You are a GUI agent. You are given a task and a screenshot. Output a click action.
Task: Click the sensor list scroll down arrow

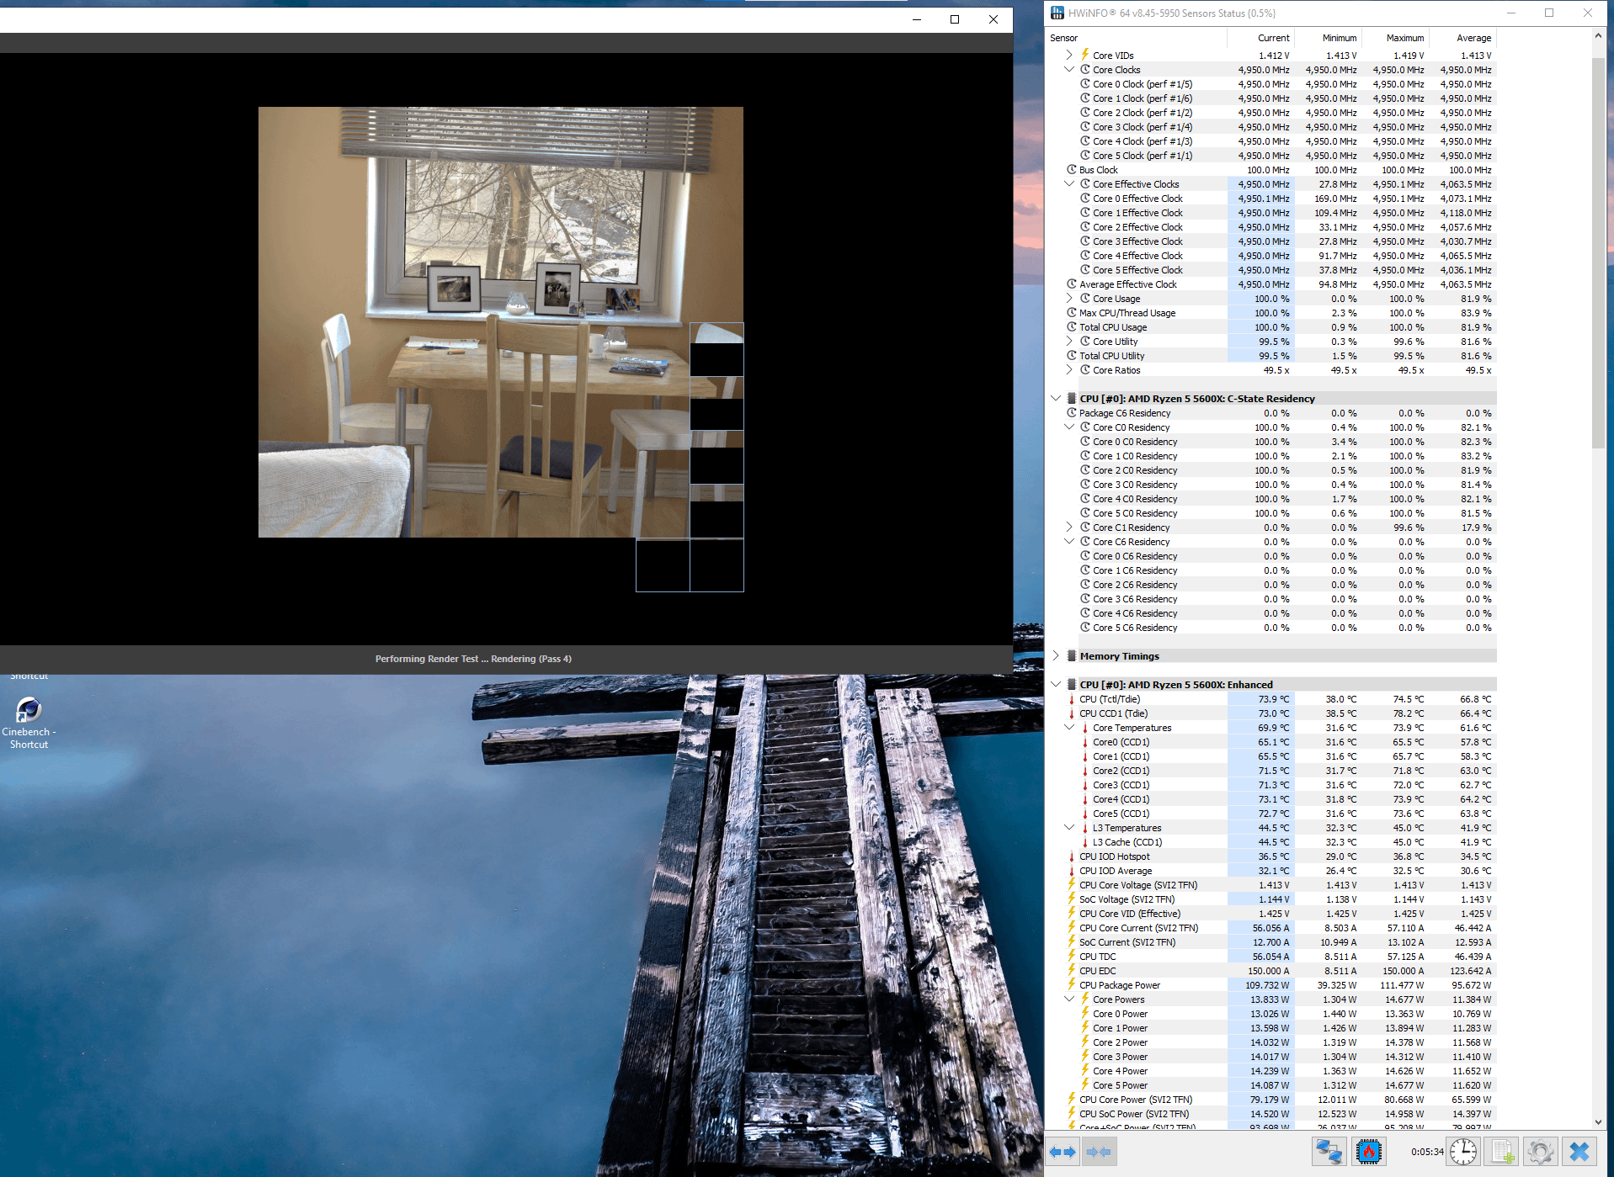click(1598, 1121)
